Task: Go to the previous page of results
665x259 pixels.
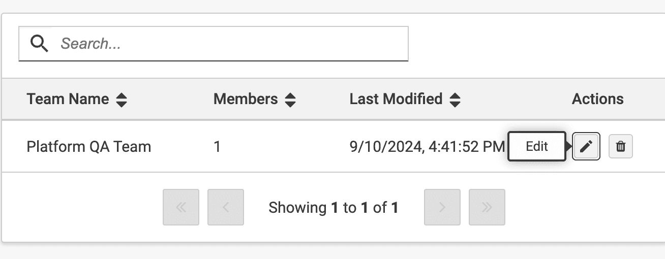Action: pyautogui.click(x=226, y=207)
